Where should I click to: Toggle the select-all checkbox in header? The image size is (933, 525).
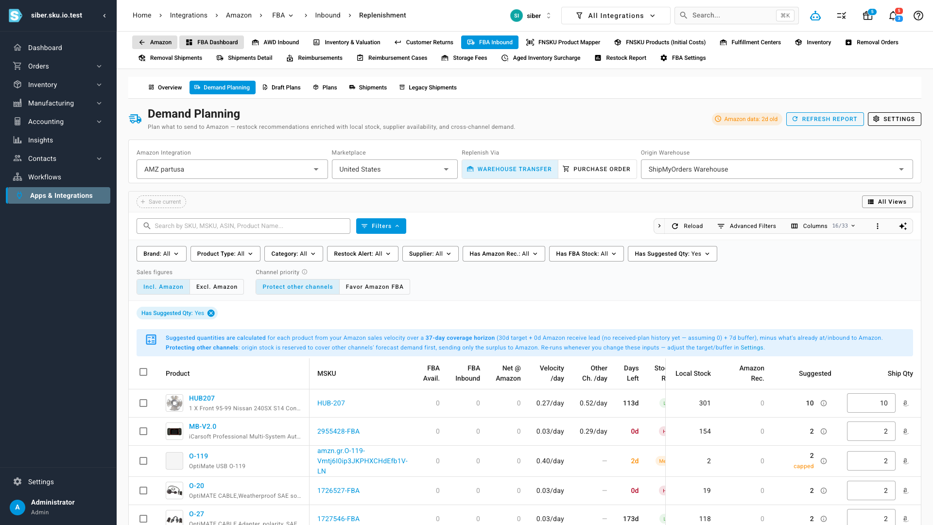pyautogui.click(x=143, y=372)
